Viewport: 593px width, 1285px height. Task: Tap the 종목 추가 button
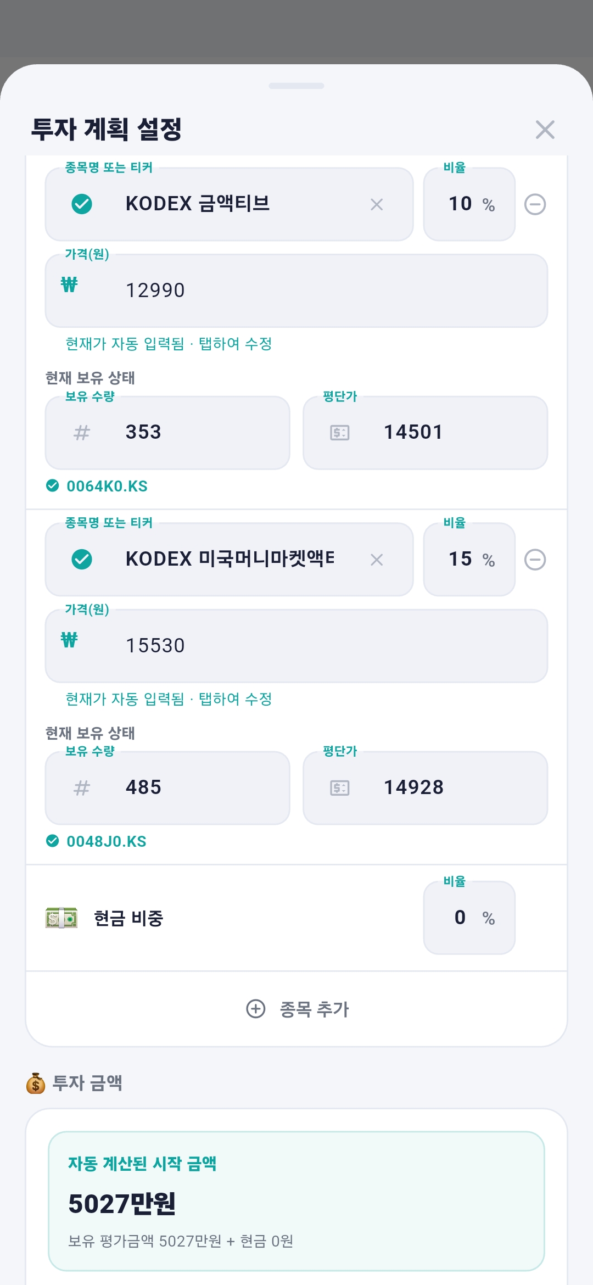(297, 1009)
